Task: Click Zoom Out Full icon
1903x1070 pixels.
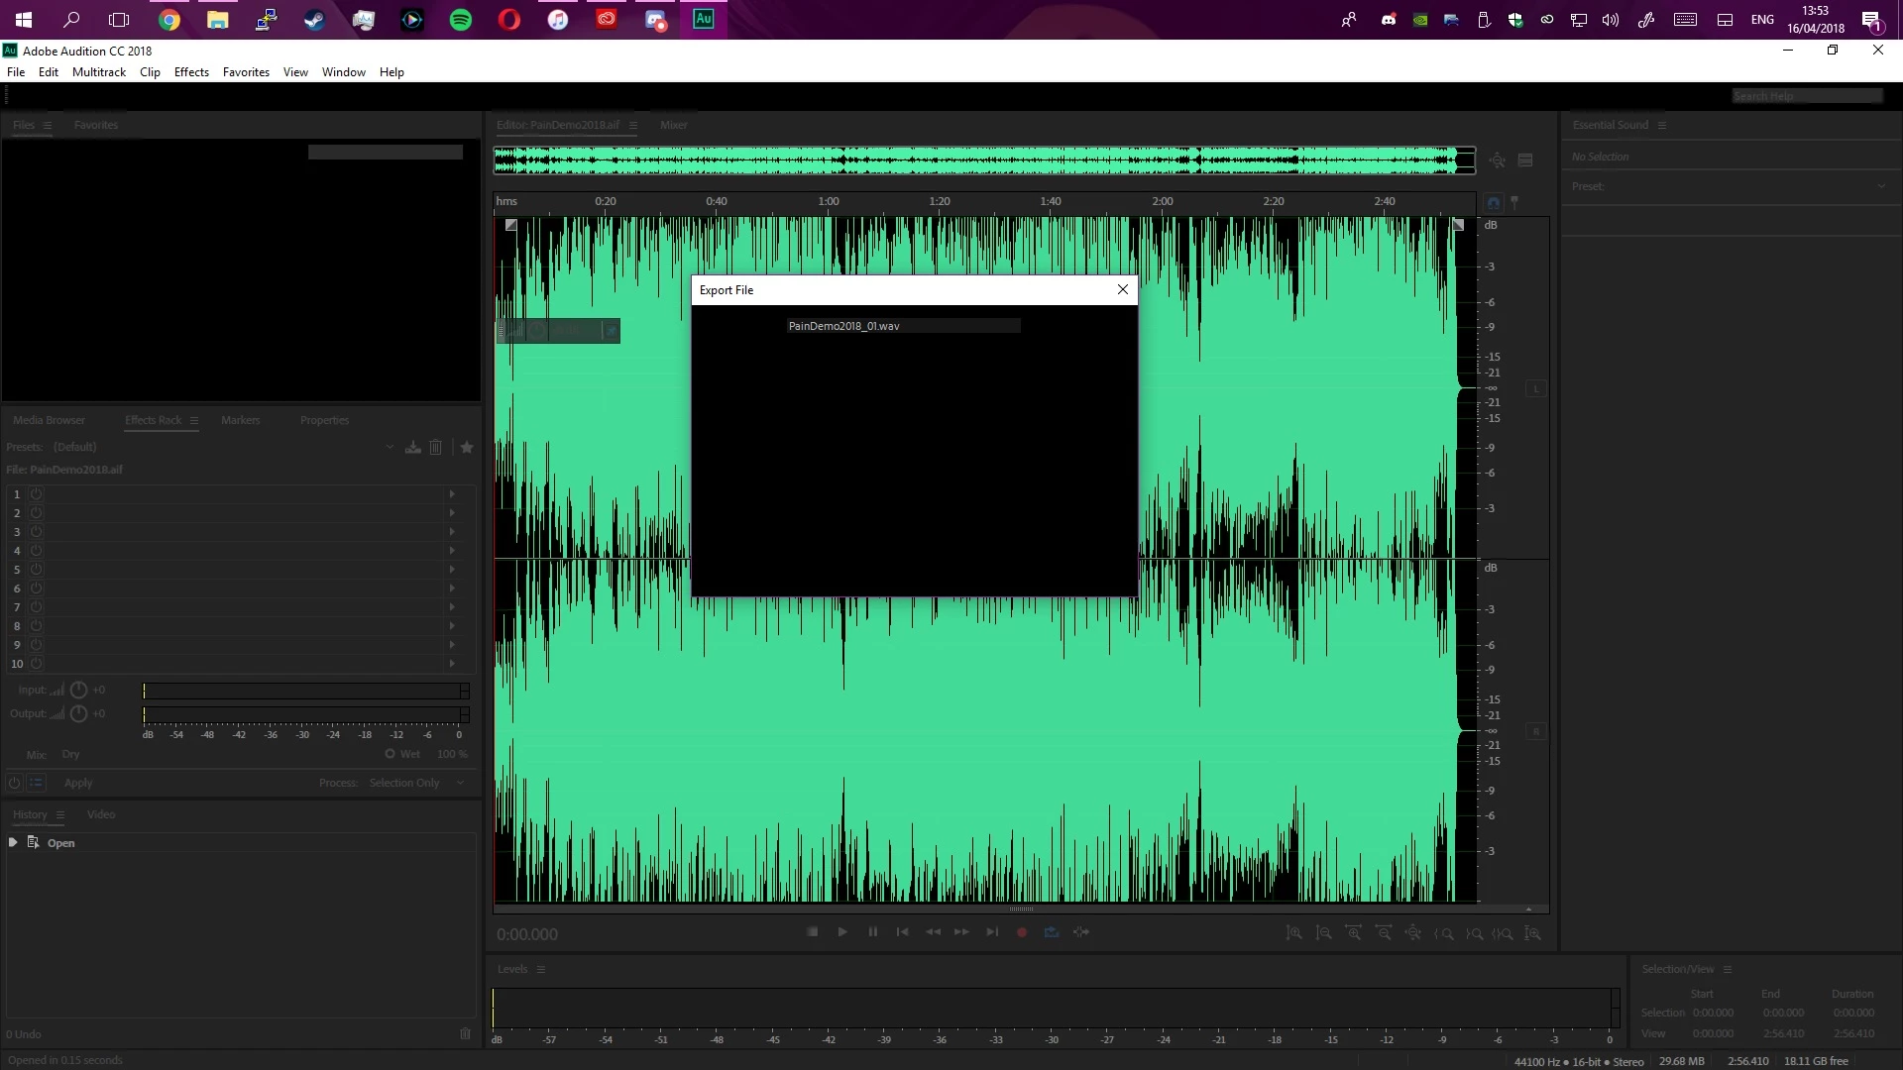Action: point(1413,933)
